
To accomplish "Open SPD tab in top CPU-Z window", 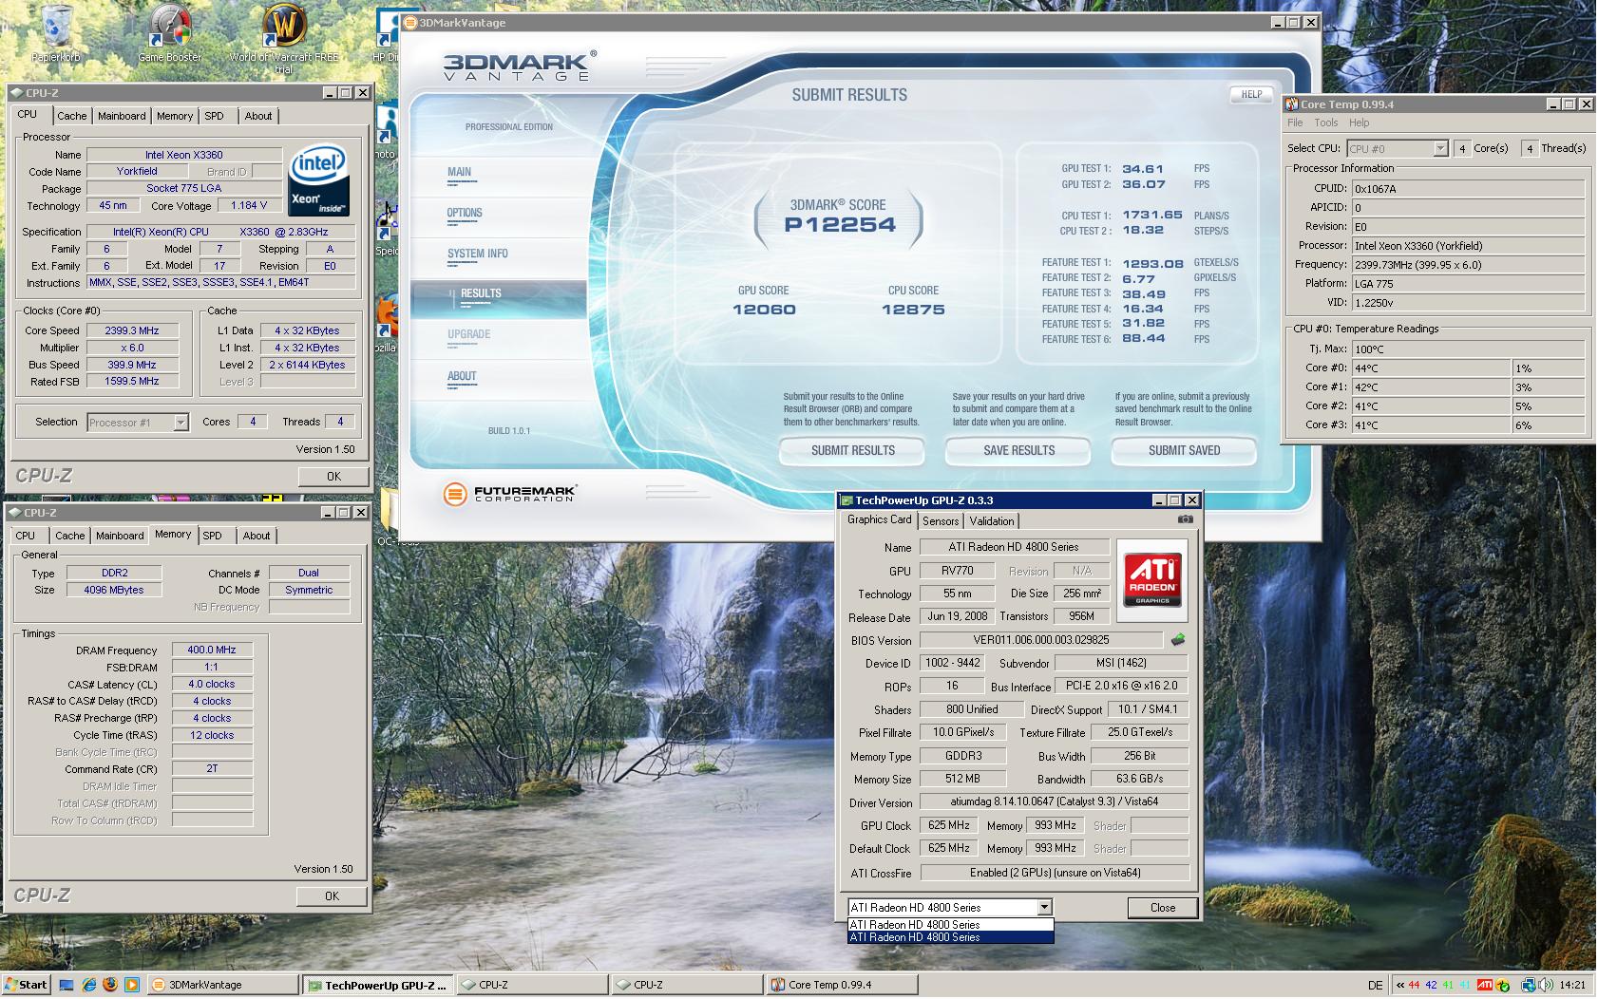I will (x=215, y=116).
